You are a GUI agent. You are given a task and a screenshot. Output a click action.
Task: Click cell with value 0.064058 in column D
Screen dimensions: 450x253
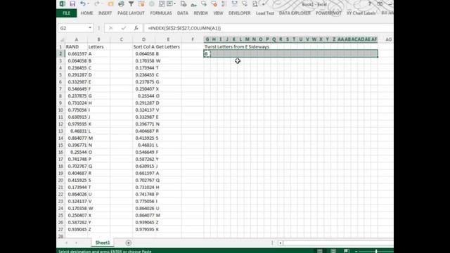pyautogui.click(x=143, y=53)
